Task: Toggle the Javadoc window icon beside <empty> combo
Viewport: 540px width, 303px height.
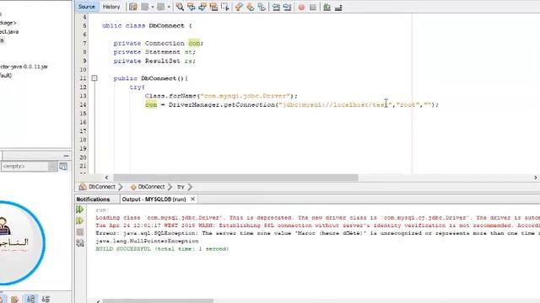Action: point(63,167)
